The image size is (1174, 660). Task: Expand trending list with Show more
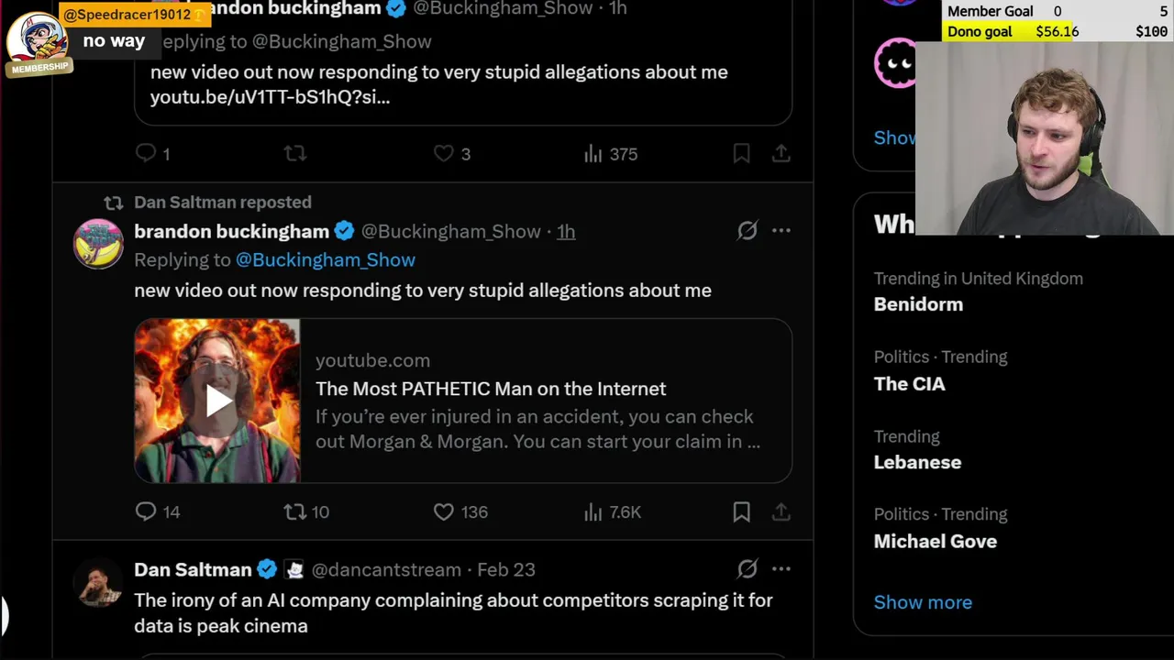(x=922, y=602)
